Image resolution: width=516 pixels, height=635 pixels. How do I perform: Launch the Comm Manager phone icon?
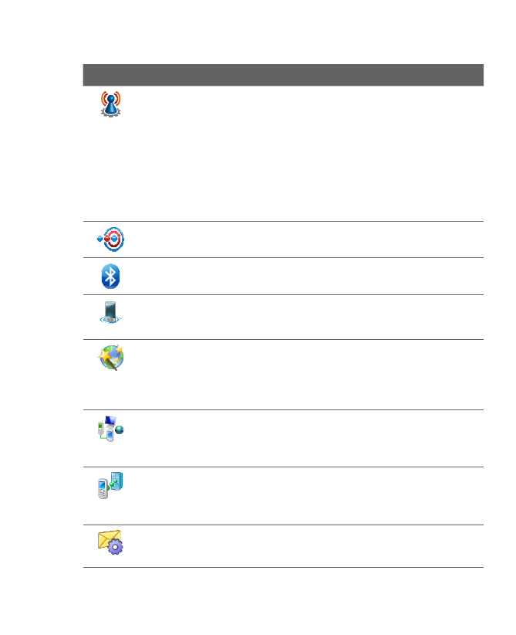111,312
